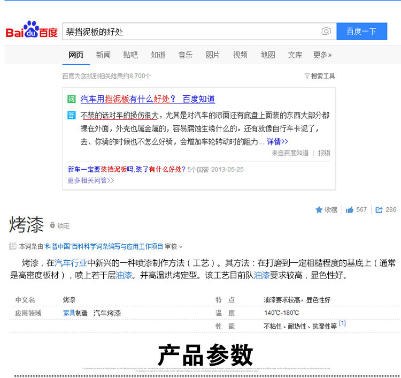This screenshot has width=401, height=378.
Task: Click reference [1] superscript
Action: pyautogui.click(x=342, y=323)
